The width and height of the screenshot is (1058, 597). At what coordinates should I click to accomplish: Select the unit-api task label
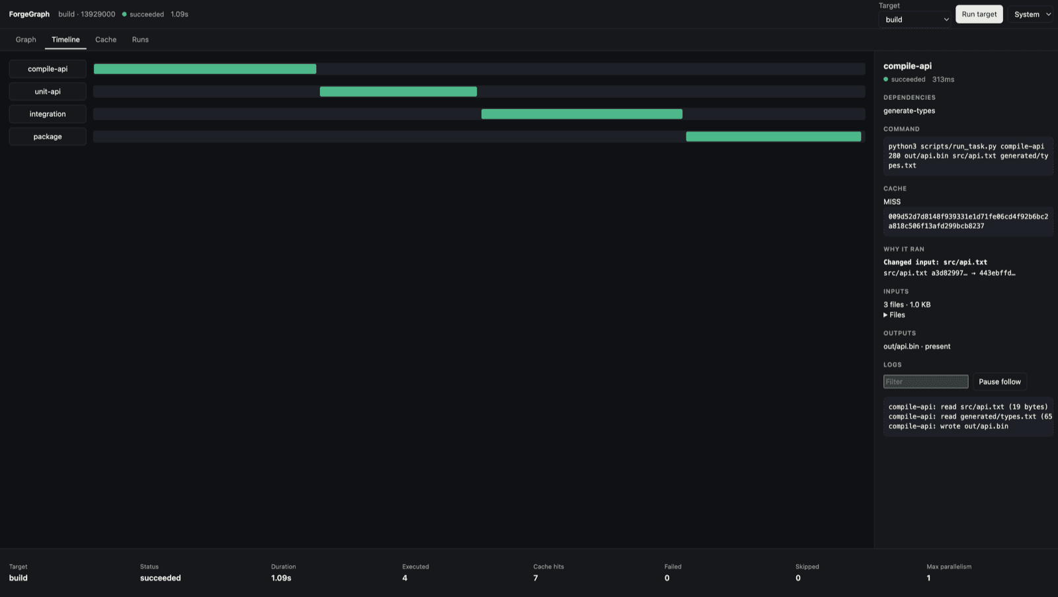pyautogui.click(x=48, y=91)
